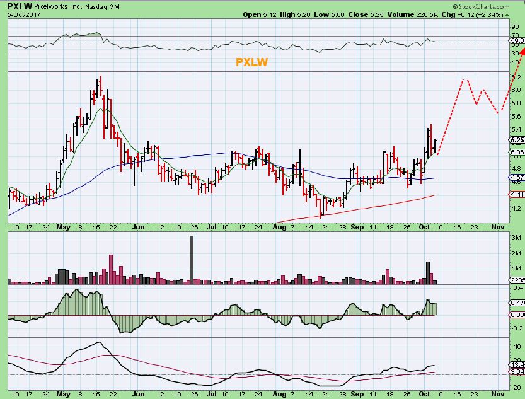Click the 'Close 5.25' value

[x=366, y=14]
